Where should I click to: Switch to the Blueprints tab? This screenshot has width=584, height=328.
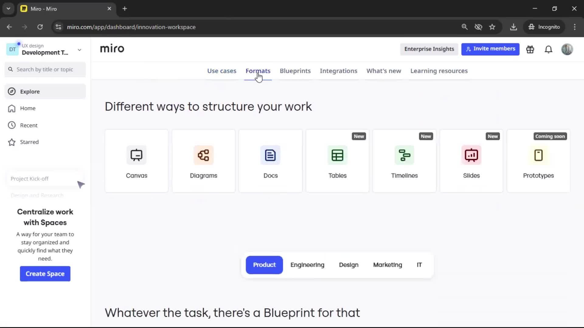point(295,71)
